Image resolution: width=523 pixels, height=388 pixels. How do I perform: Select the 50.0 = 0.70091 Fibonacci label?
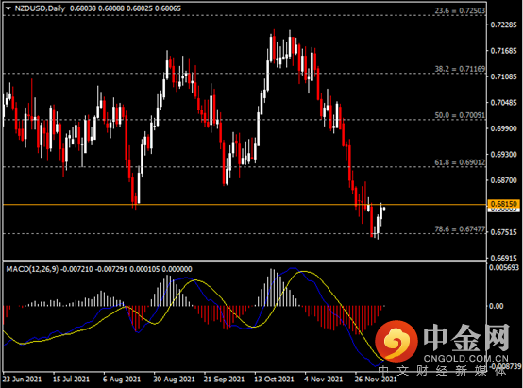pyautogui.click(x=460, y=115)
